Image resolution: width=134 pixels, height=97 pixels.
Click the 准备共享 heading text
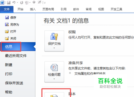click(76, 63)
